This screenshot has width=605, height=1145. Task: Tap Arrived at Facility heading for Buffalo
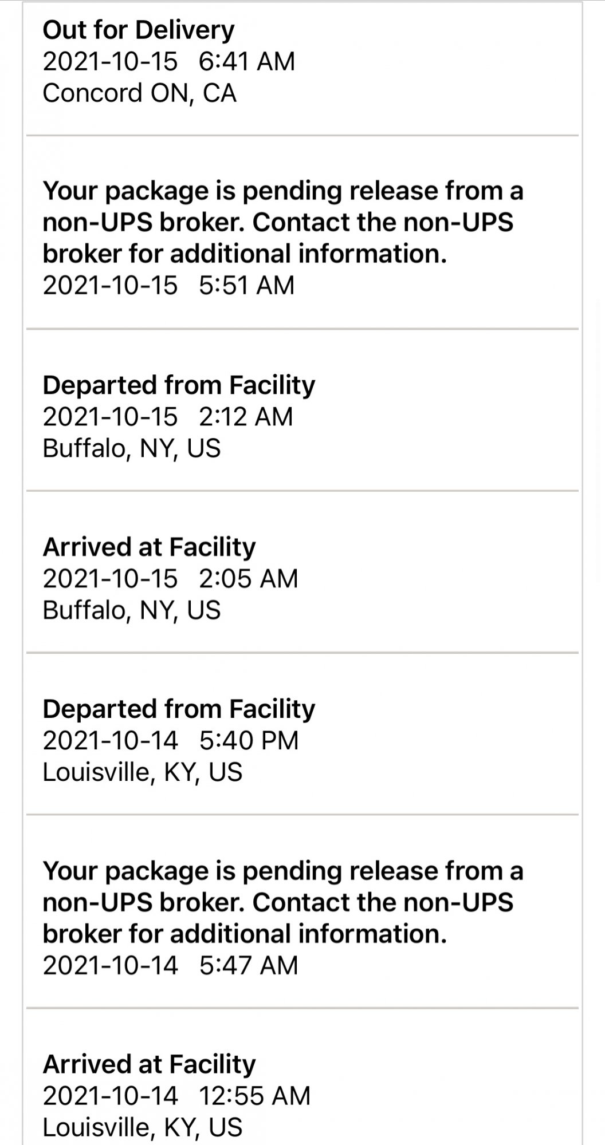pos(149,547)
